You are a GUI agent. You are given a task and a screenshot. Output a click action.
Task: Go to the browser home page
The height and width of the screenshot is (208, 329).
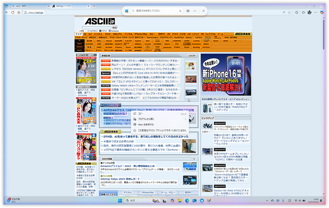[x=19, y=12]
